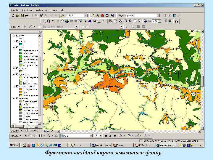
Task: Select the Zoom In magnifier tool
Action: [x=43, y=21]
